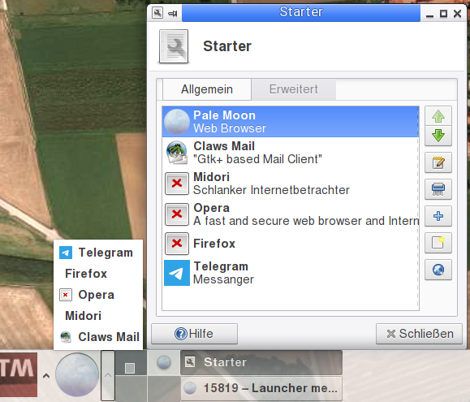Select Claws Mail in the launcher list
Viewport: 470px width, 402px height.
tap(290, 153)
